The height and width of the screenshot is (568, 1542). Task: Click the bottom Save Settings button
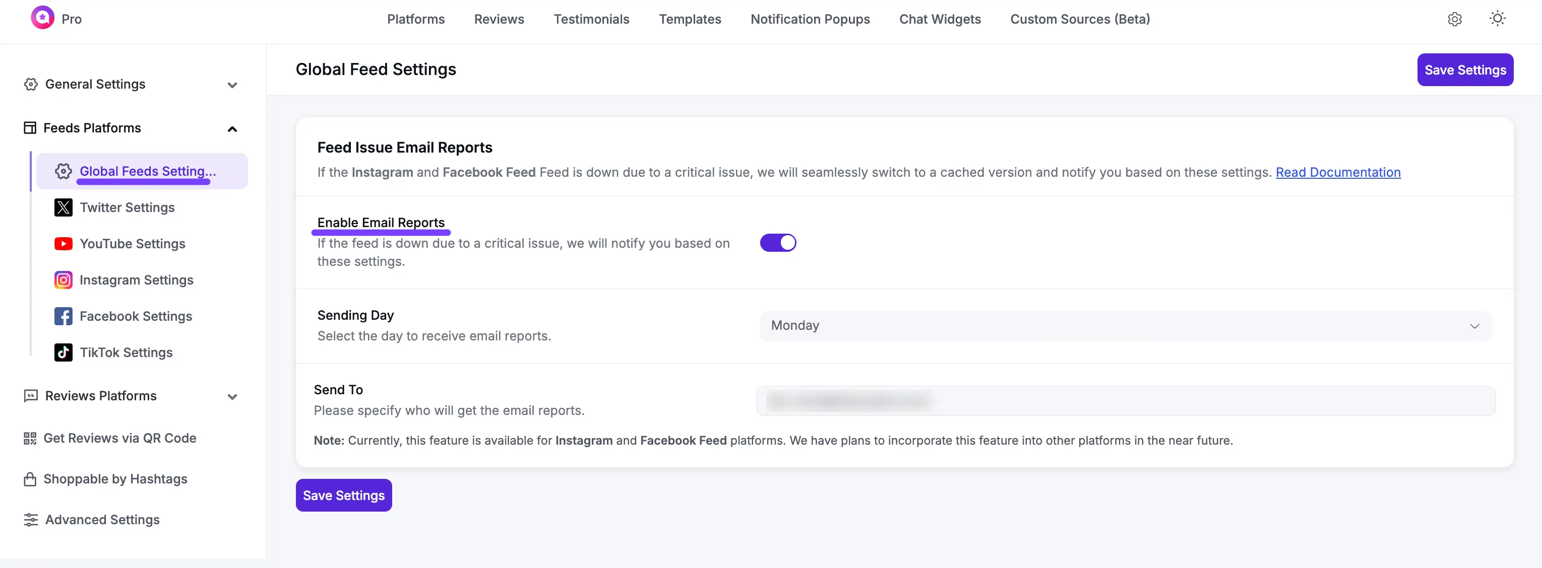[344, 495]
